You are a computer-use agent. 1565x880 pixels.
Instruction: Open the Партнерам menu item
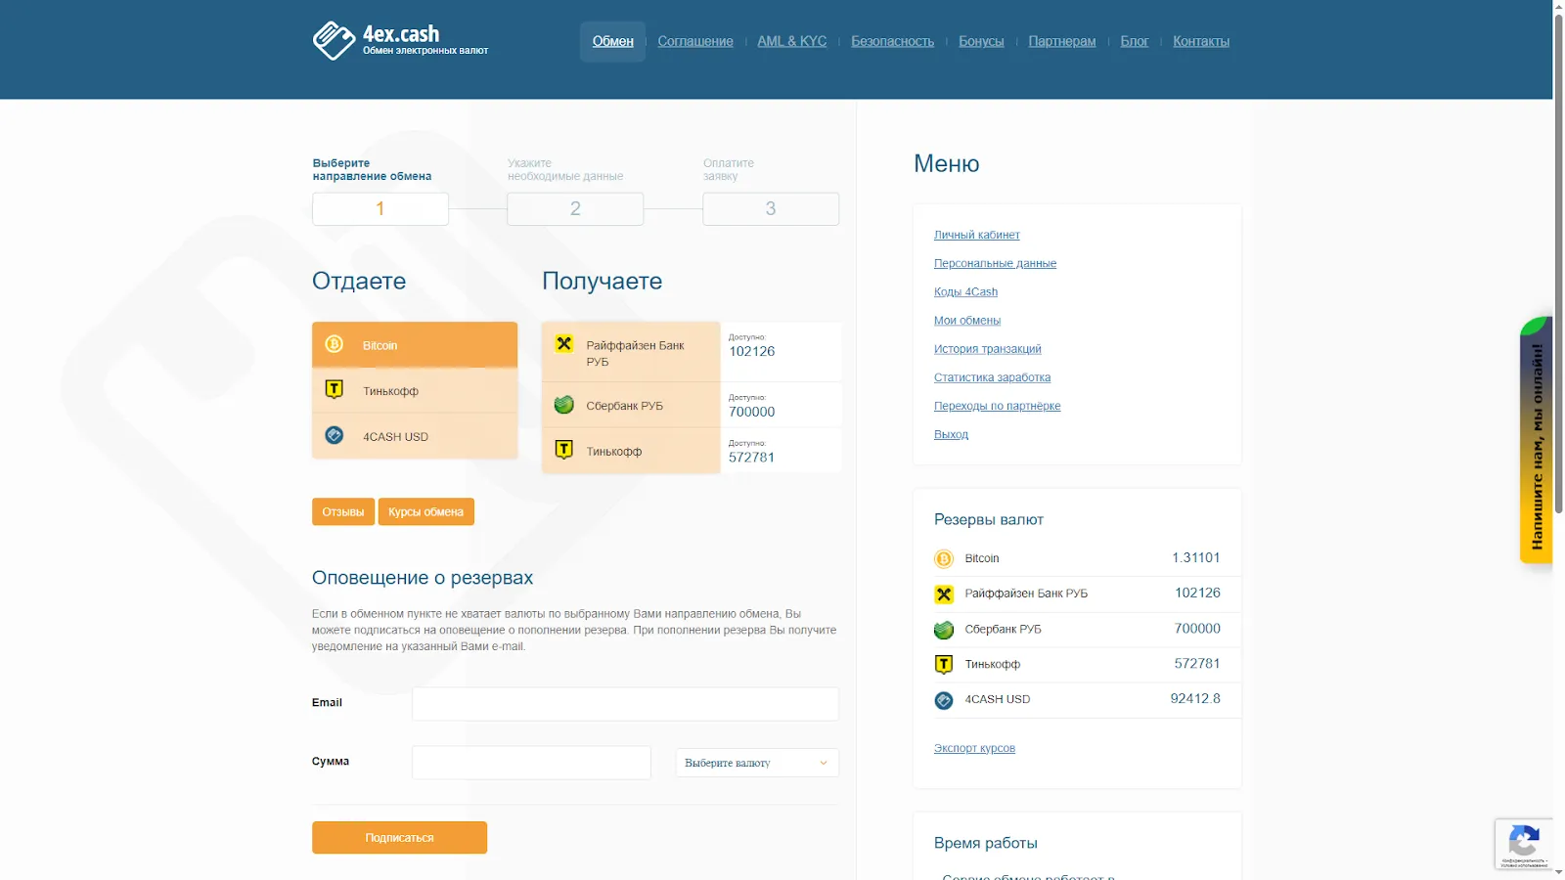[x=1062, y=41]
